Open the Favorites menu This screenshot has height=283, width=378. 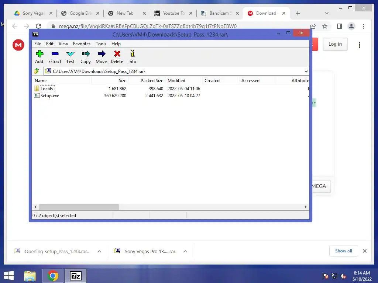pyautogui.click(x=82, y=44)
